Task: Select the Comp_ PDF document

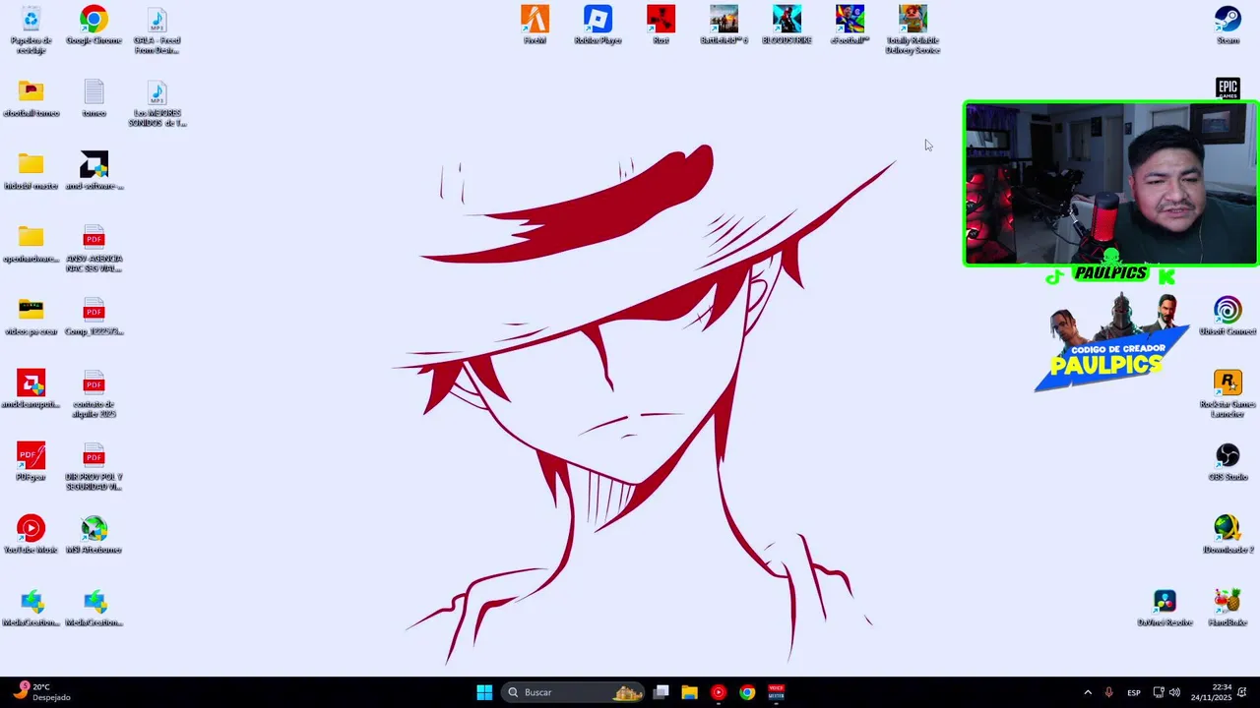Action: pos(94,317)
